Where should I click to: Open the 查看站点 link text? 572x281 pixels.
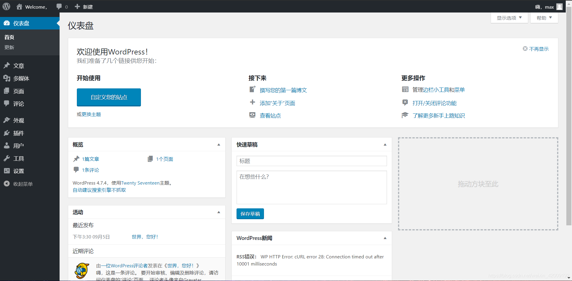[270, 115]
